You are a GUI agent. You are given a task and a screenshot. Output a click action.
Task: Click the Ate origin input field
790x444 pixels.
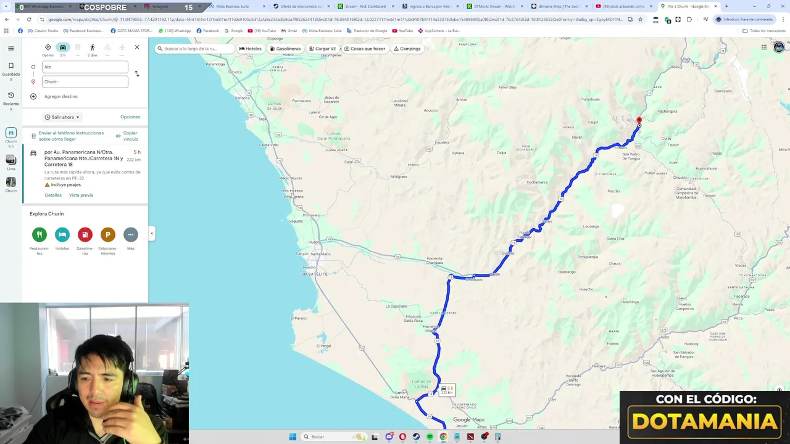pyautogui.click(x=85, y=67)
